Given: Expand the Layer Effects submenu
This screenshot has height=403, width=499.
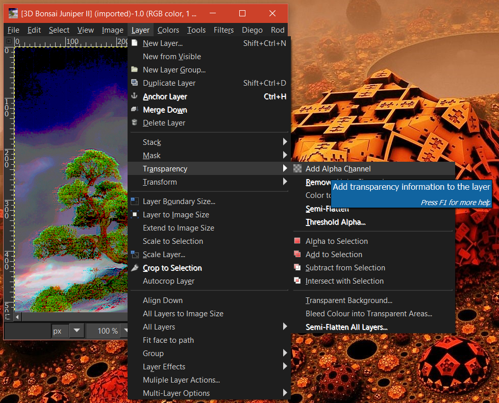Looking at the screenshot, I should pos(209,366).
